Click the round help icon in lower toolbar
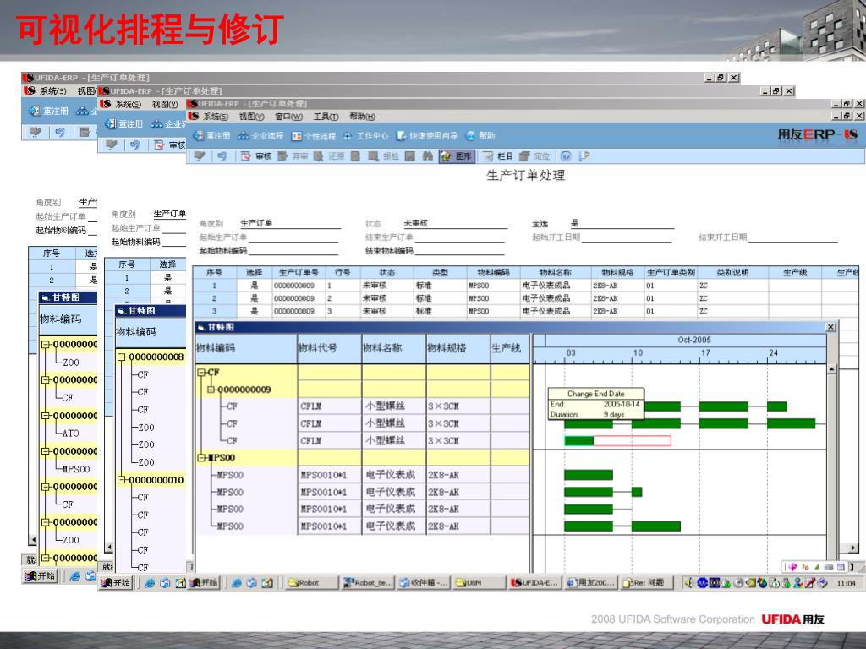The width and height of the screenshot is (866, 649). click(x=566, y=156)
